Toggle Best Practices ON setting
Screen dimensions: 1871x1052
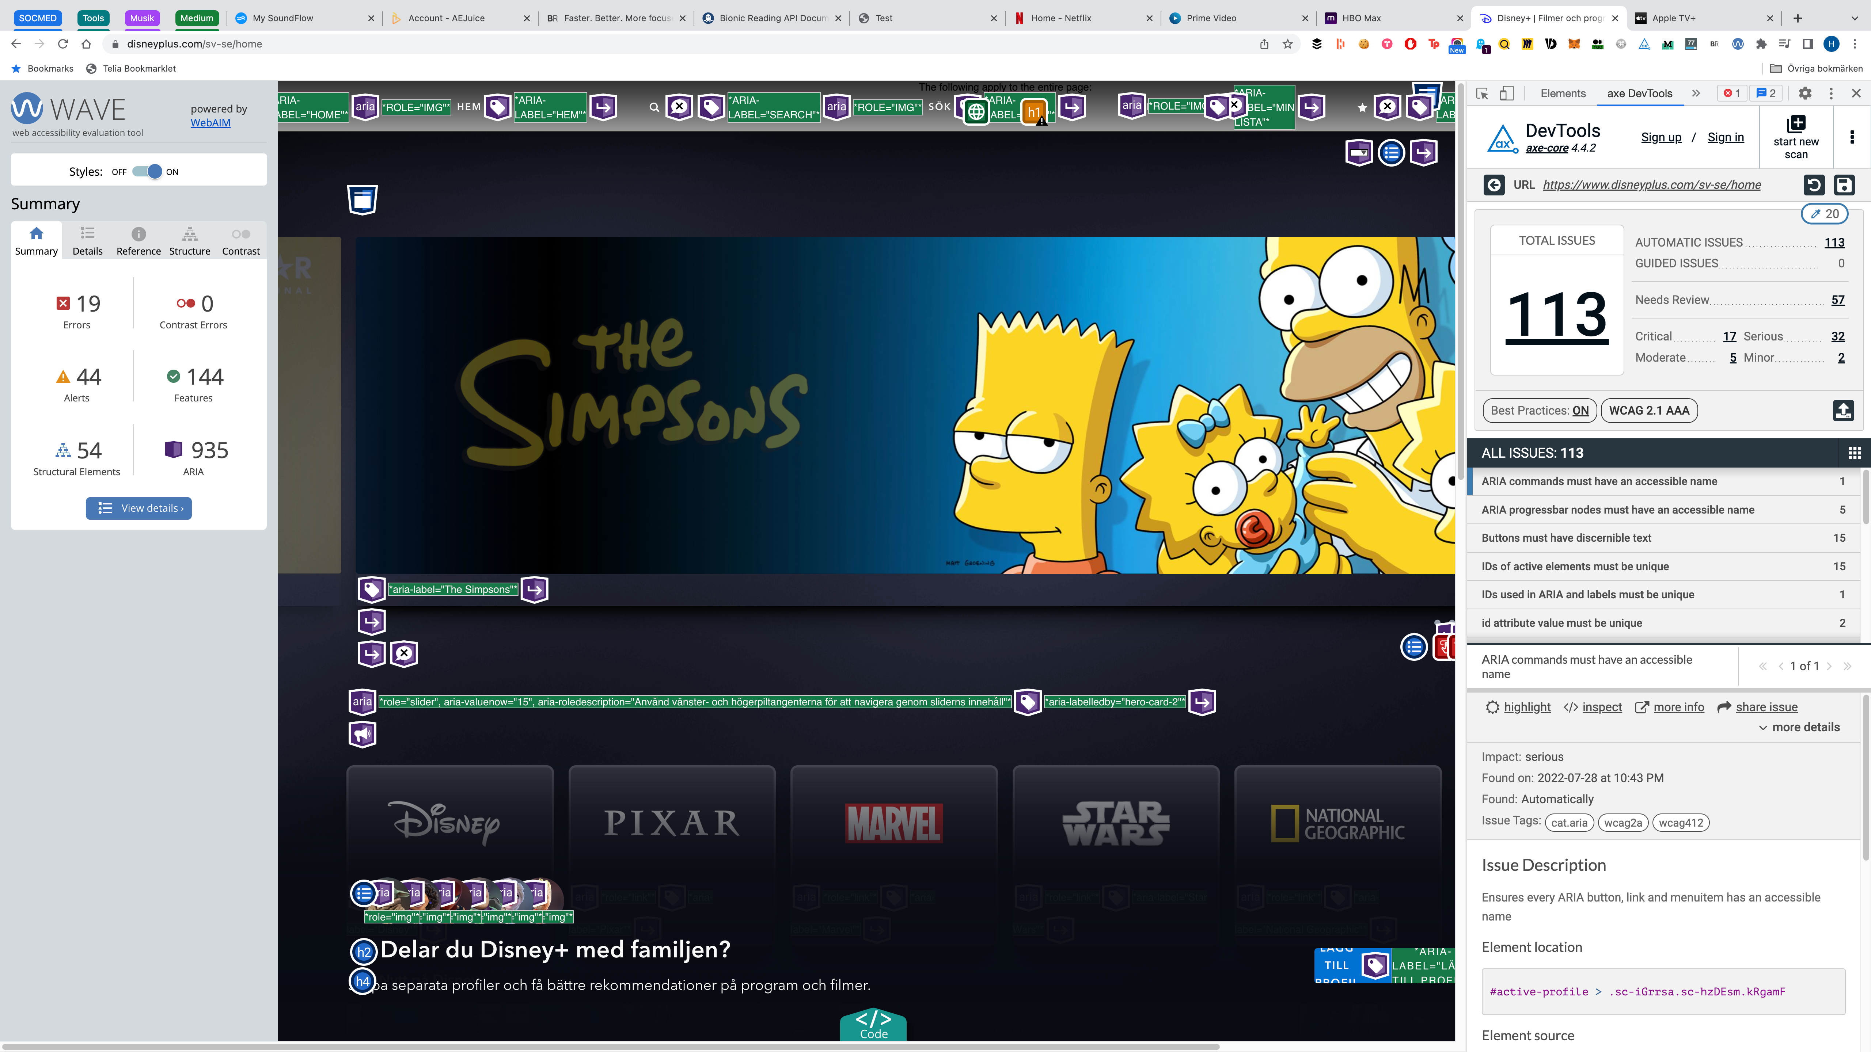1539,410
